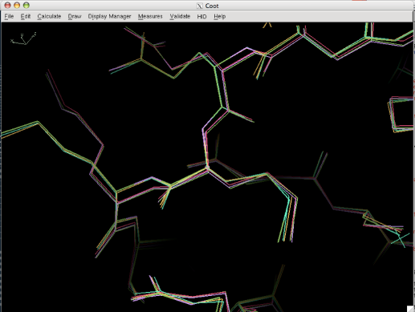Select the teal cross-shaped atom marker
Image resolution: width=415 pixels, height=312 pixels.
click(401, 240)
